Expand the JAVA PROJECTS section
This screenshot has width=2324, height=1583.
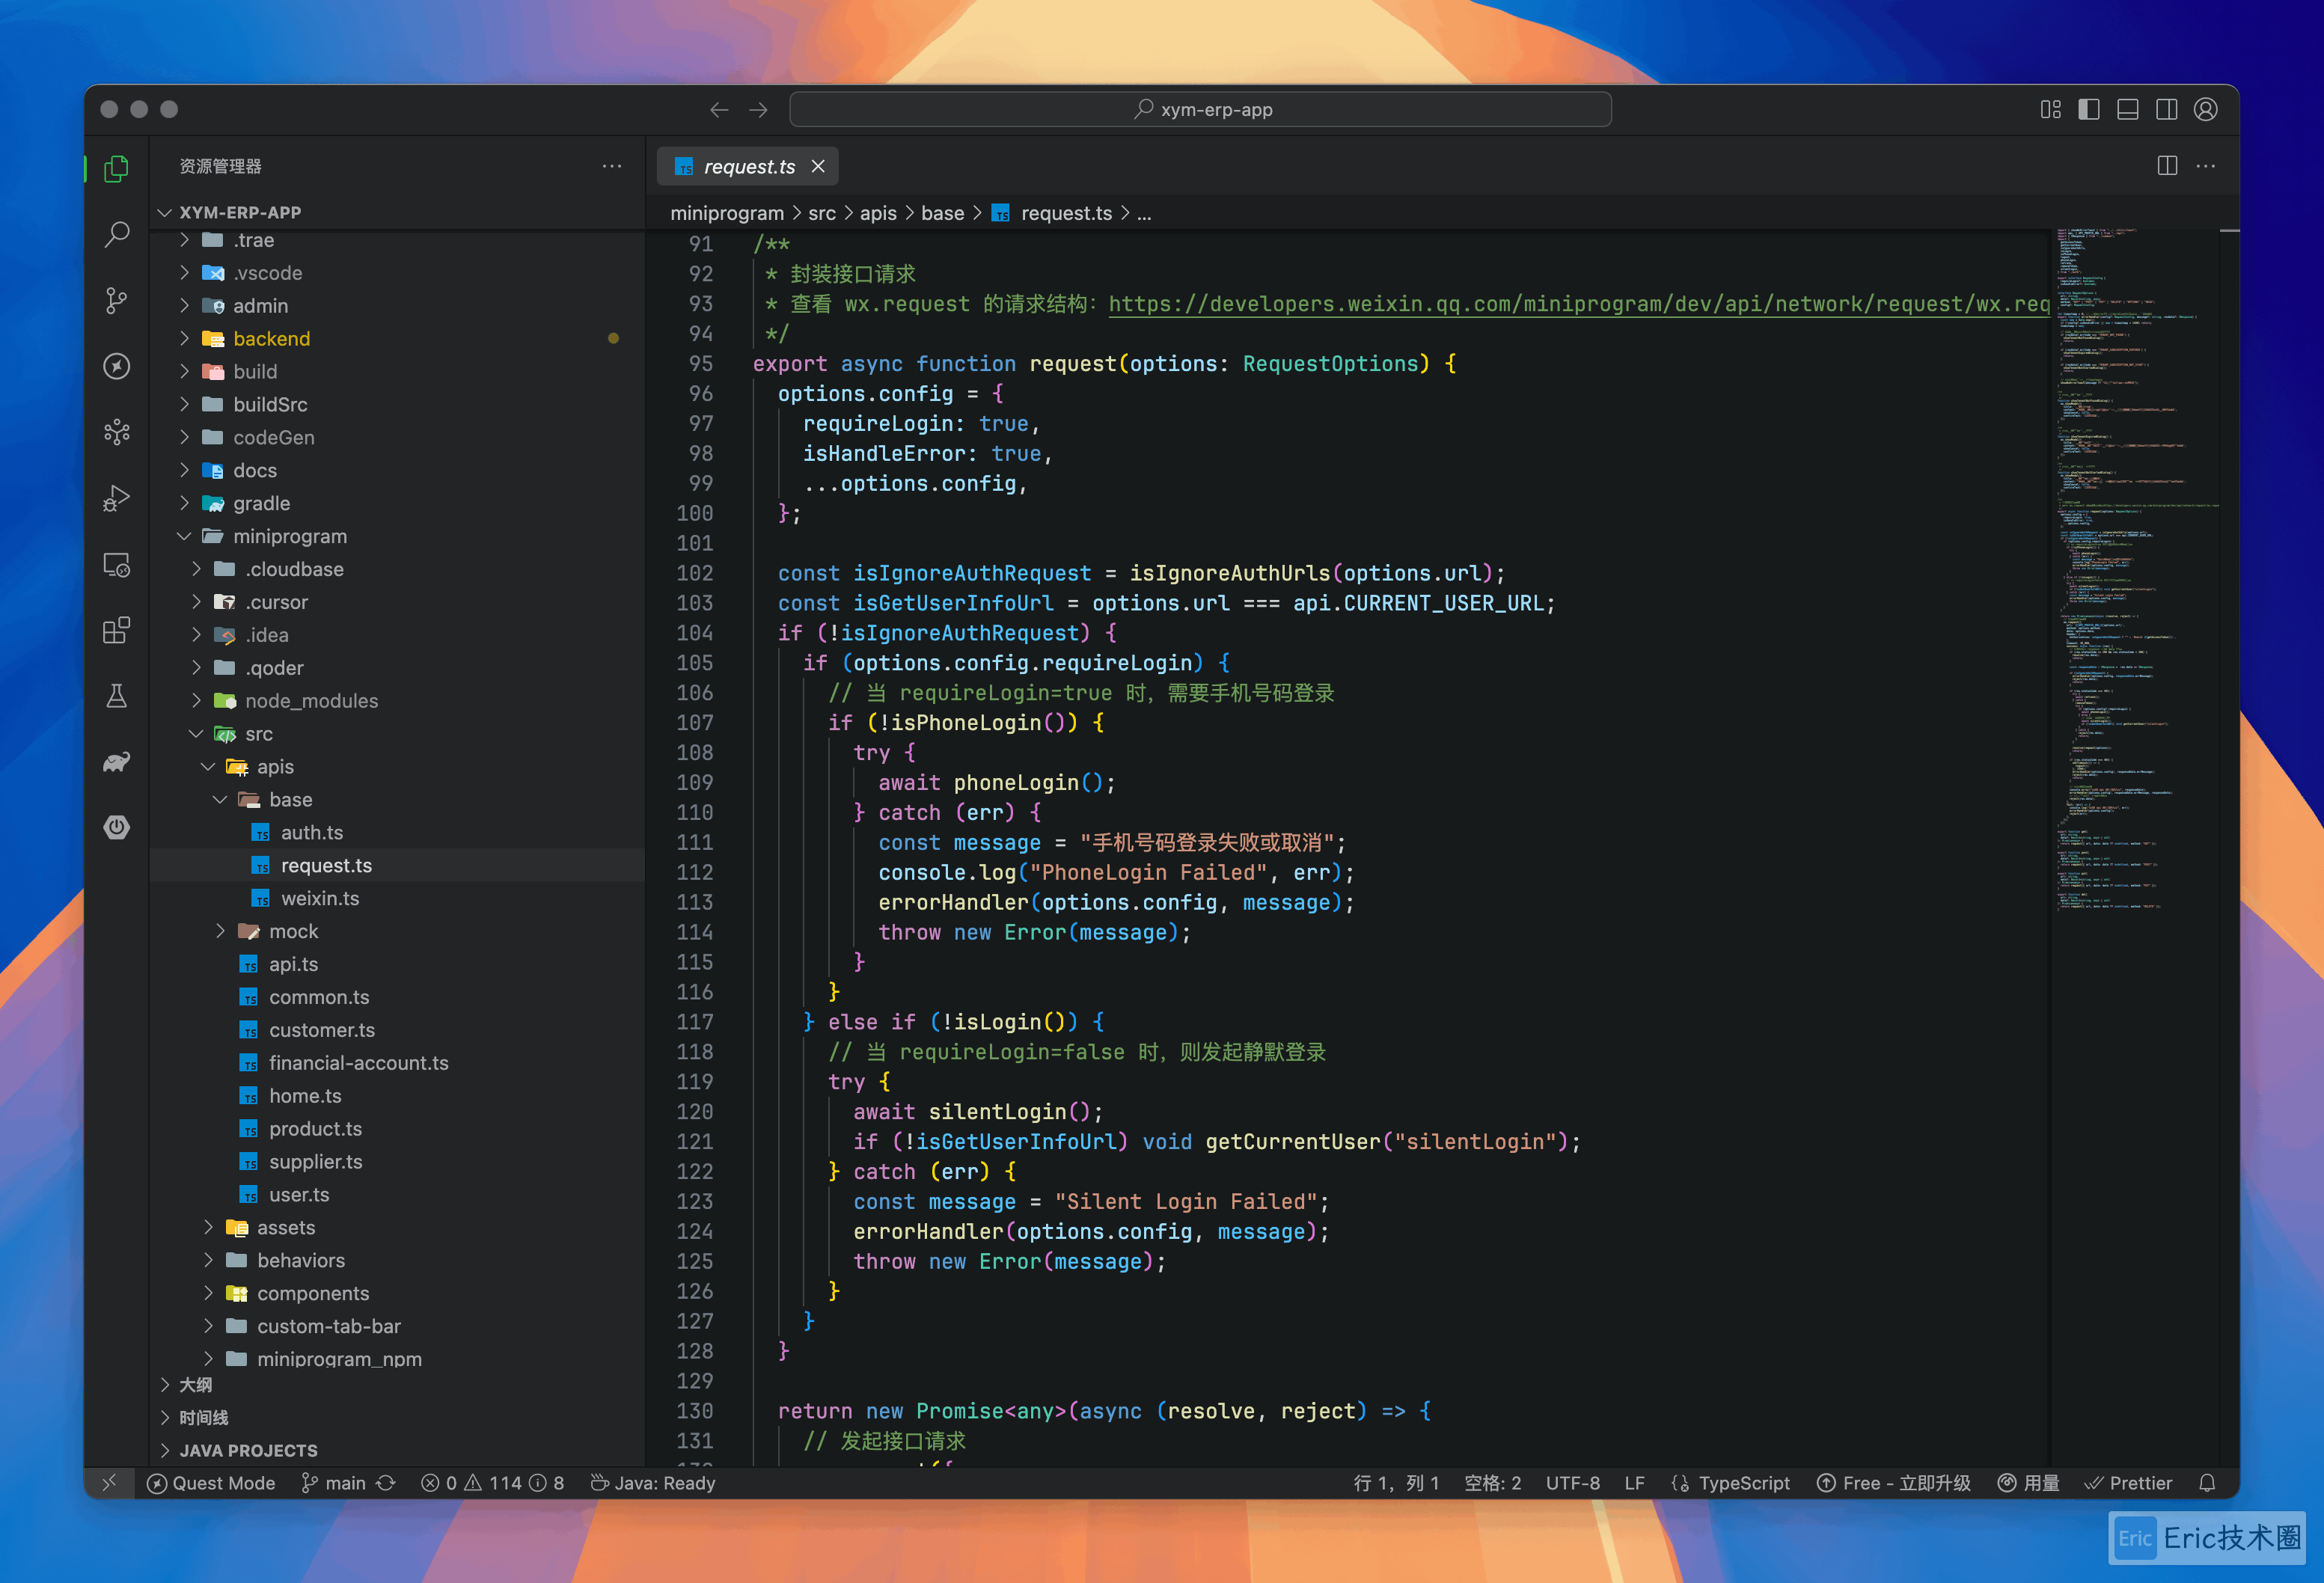(247, 1450)
